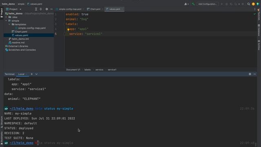Image resolution: width=261 pixels, height=147 pixels.
Task: Open Terminal panel gear settings
Action: (x=250, y=74)
